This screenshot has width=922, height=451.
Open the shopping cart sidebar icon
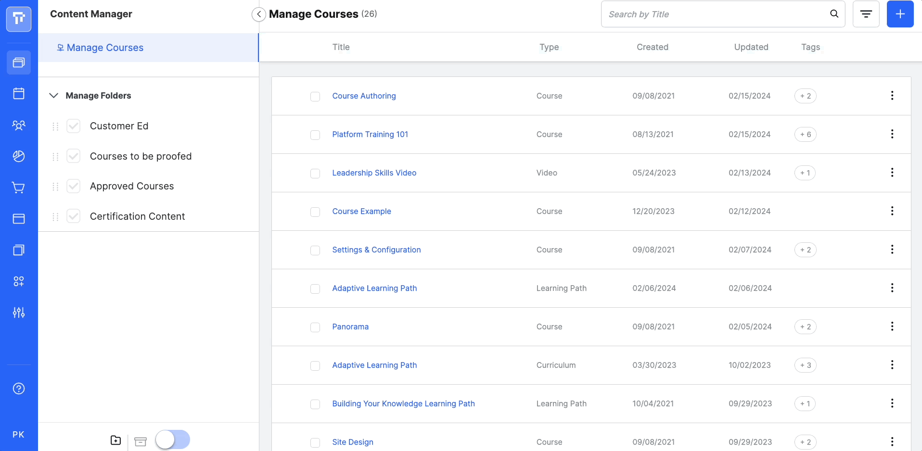pos(18,188)
